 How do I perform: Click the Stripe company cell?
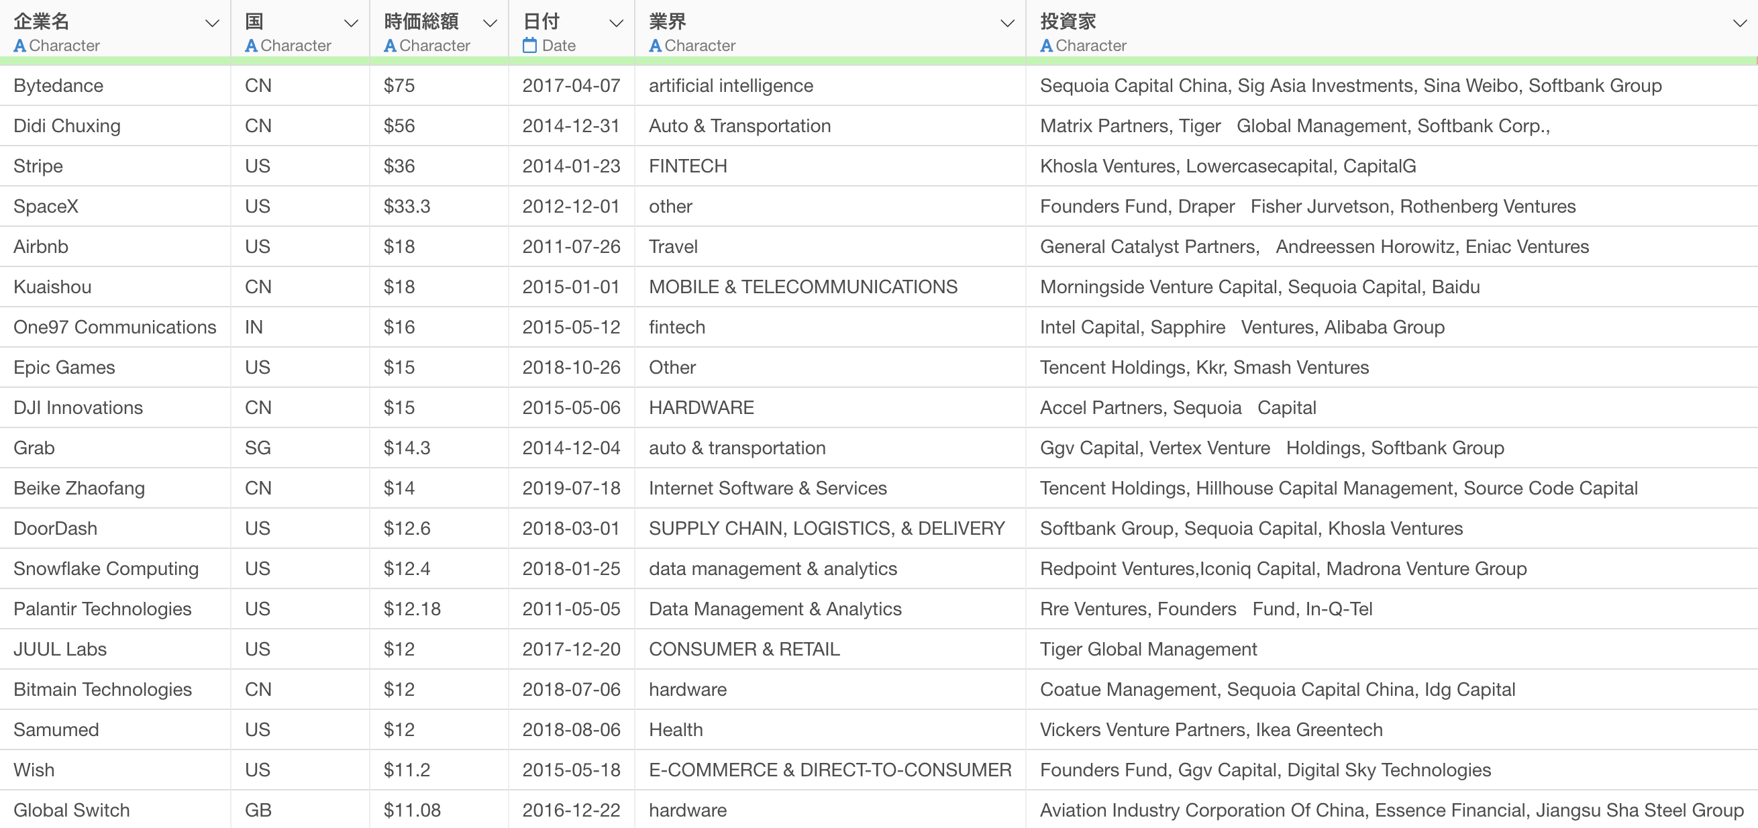115,166
